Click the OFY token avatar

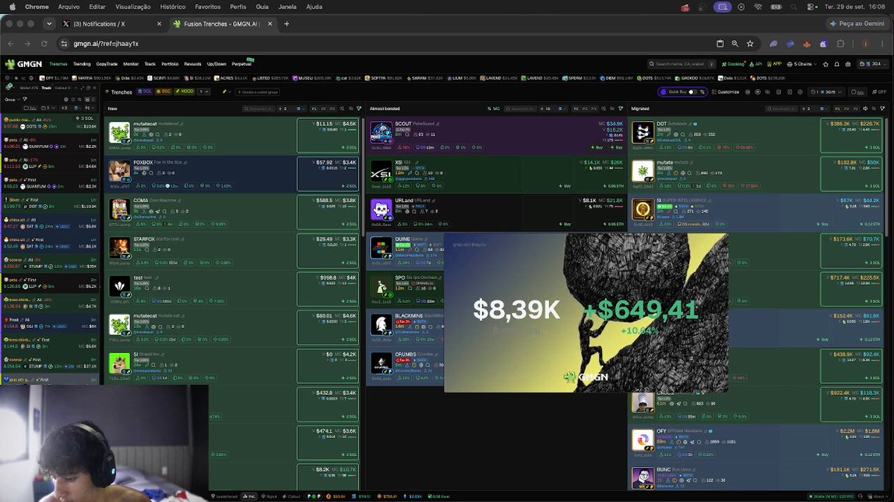tap(643, 440)
